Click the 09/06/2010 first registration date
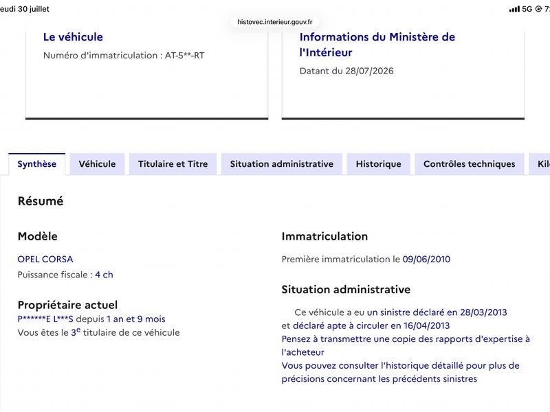 point(426,260)
